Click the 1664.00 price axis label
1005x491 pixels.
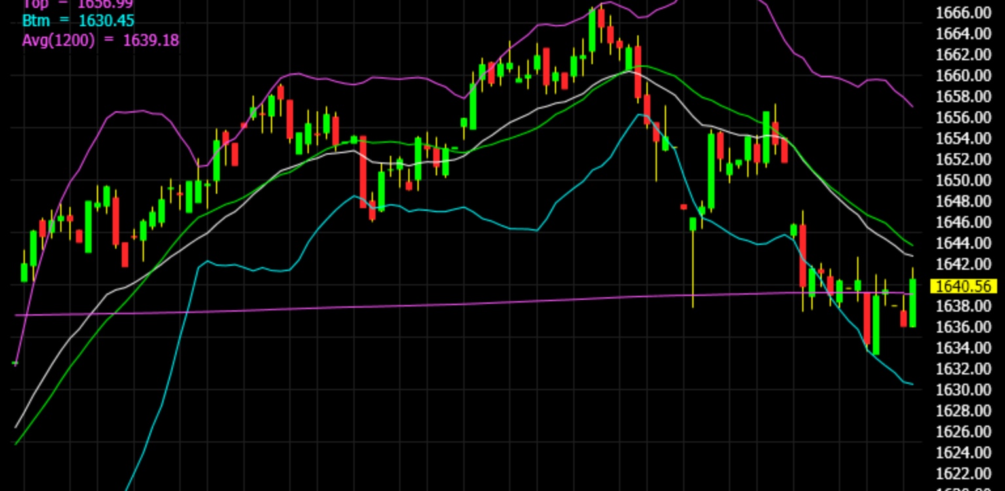pyautogui.click(x=964, y=33)
